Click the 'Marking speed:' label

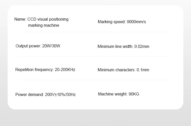click(112, 22)
